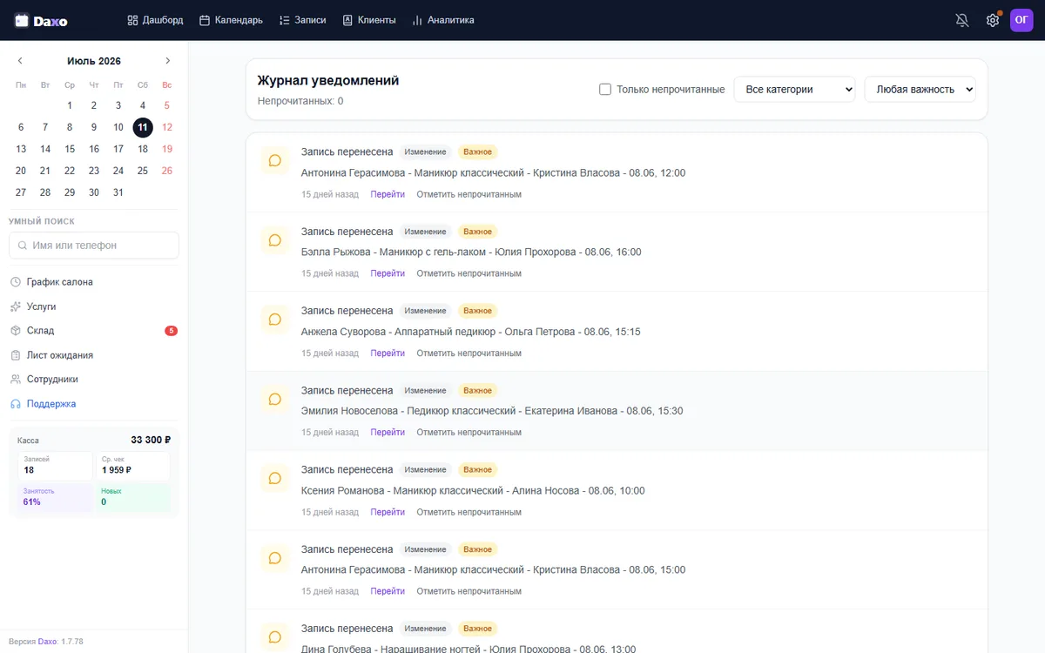The height and width of the screenshot is (653, 1045).
Task: Select July 19 in the calendar
Action: (x=167, y=149)
